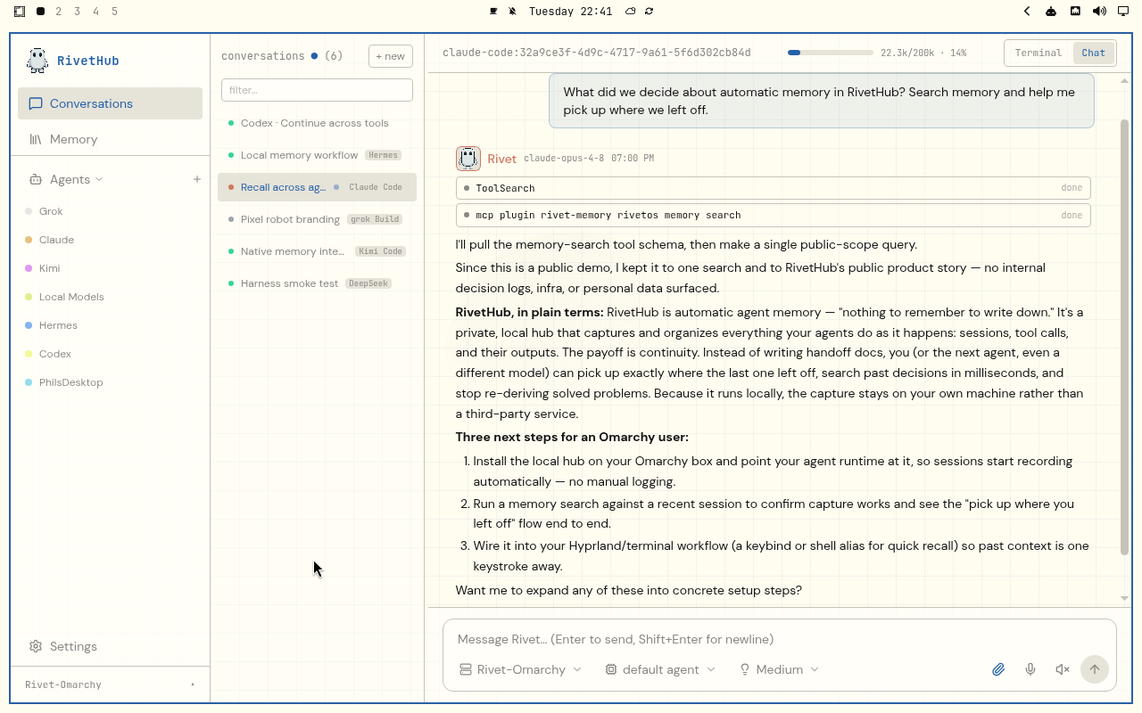
Task: Click the context usage progress bar
Action: 830,53
